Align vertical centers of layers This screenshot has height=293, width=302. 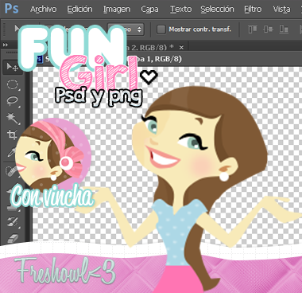[268, 29]
